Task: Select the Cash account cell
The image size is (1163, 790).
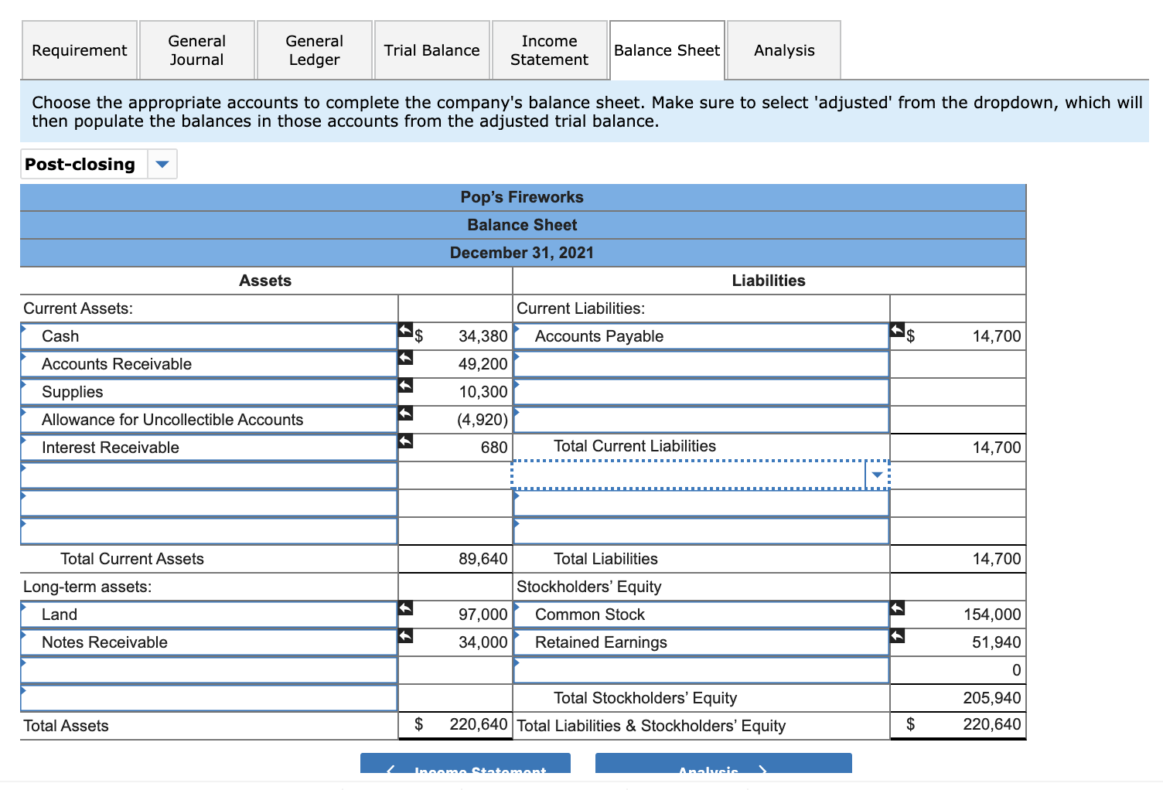Action: click(209, 336)
